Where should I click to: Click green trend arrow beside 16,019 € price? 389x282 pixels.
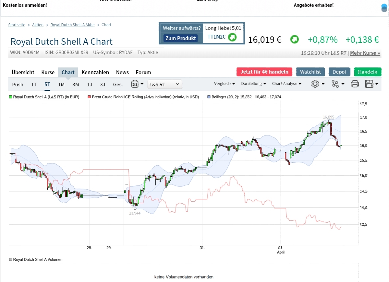coord(294,40)
